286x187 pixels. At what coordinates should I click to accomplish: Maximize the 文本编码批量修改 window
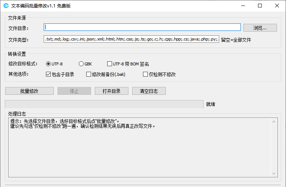260,6
